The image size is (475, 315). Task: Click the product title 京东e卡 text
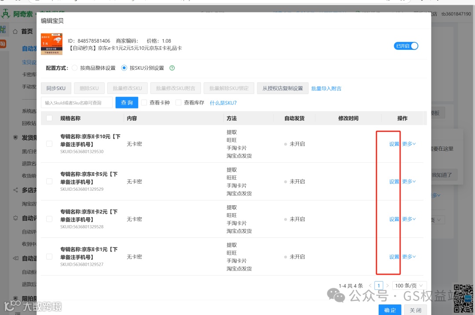click(x=125, y=48)
